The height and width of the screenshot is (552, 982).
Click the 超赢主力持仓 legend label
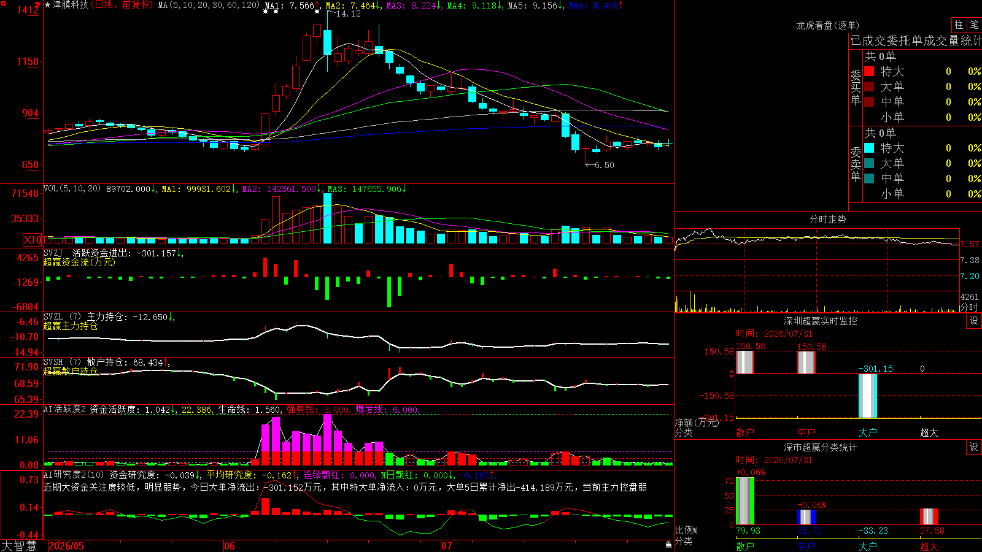(x=71, y=326)
